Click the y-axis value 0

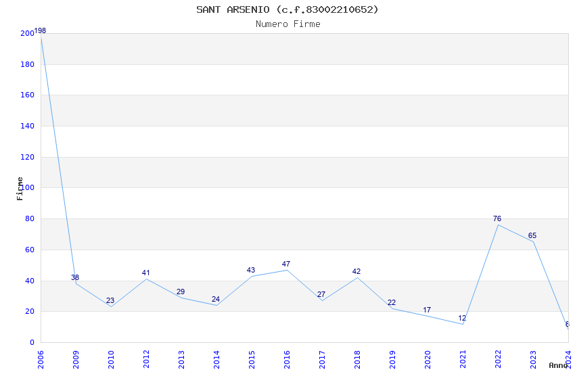[32, 343]
